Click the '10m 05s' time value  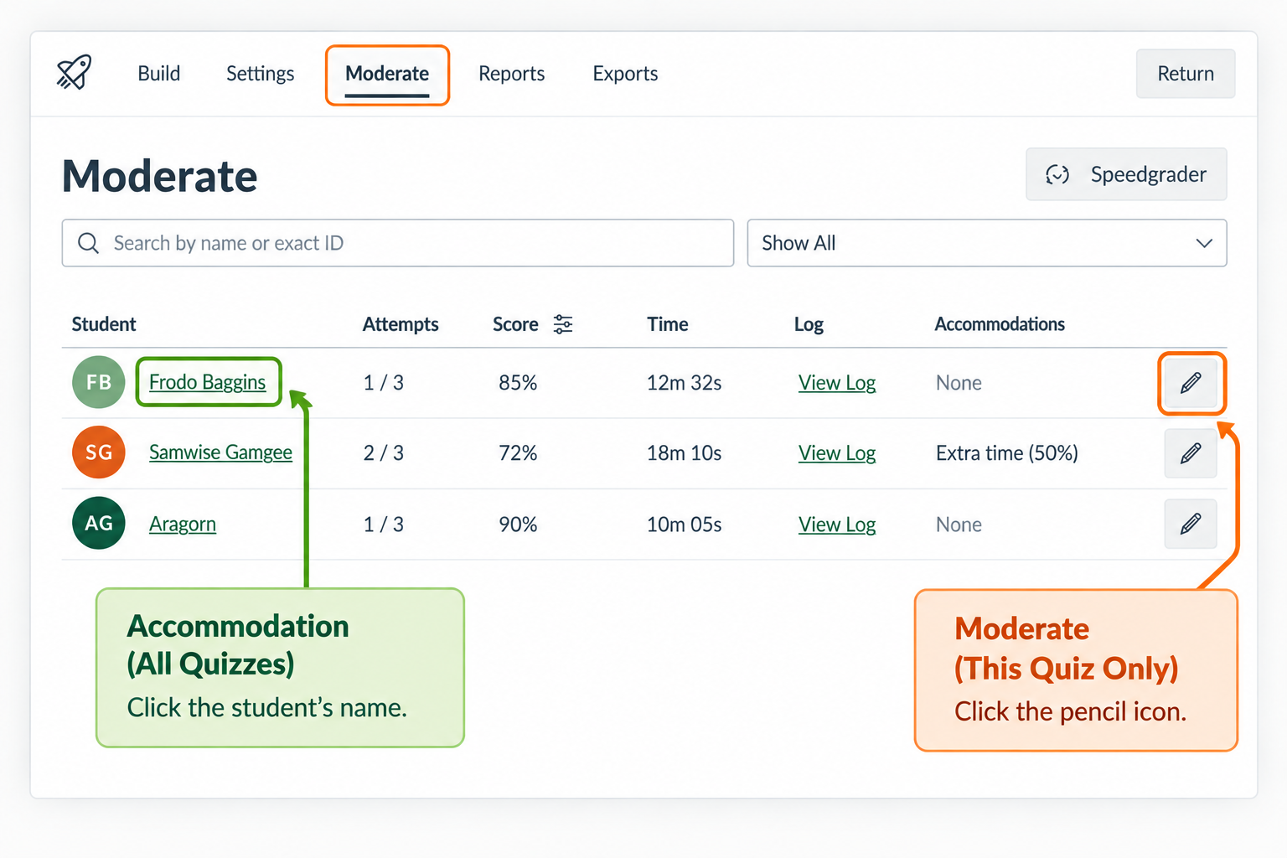685,525
